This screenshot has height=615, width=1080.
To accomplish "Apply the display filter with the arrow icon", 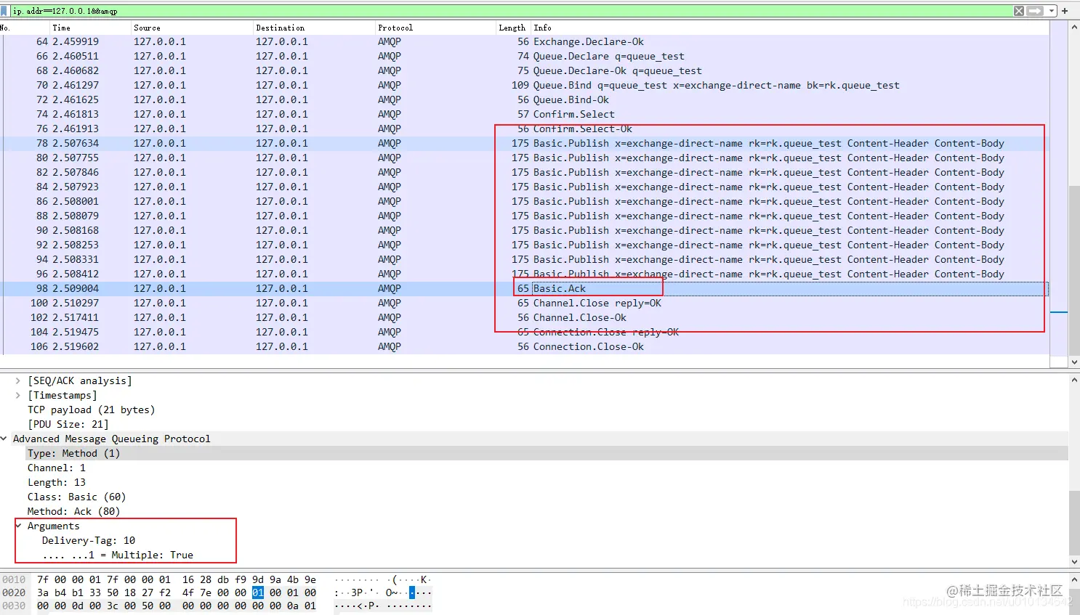I will (1035, 11).
